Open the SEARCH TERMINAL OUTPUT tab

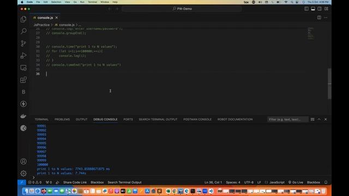(x=158, y=119)
